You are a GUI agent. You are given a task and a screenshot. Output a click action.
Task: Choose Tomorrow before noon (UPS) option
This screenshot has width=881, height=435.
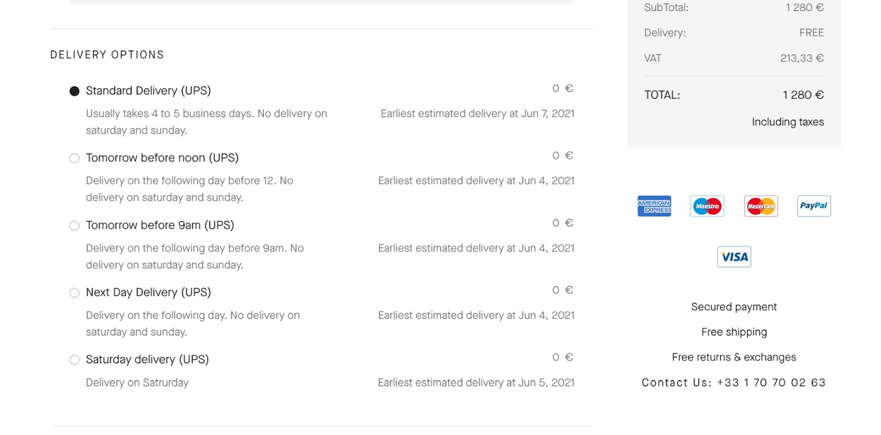click(x=74, y=158)
